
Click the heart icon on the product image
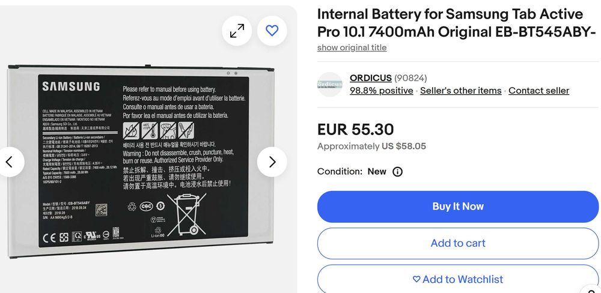(272, 31)
